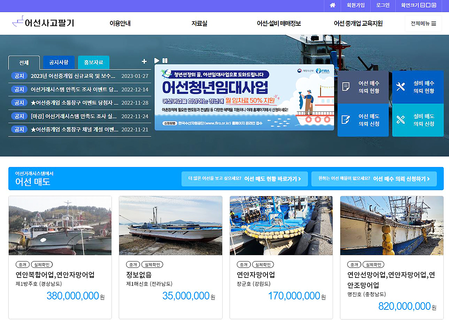Open 설비 매도 의뢰 신청 tile
Image resolution: width=449 pixels, height=322 pixels.
pos(418,120)
